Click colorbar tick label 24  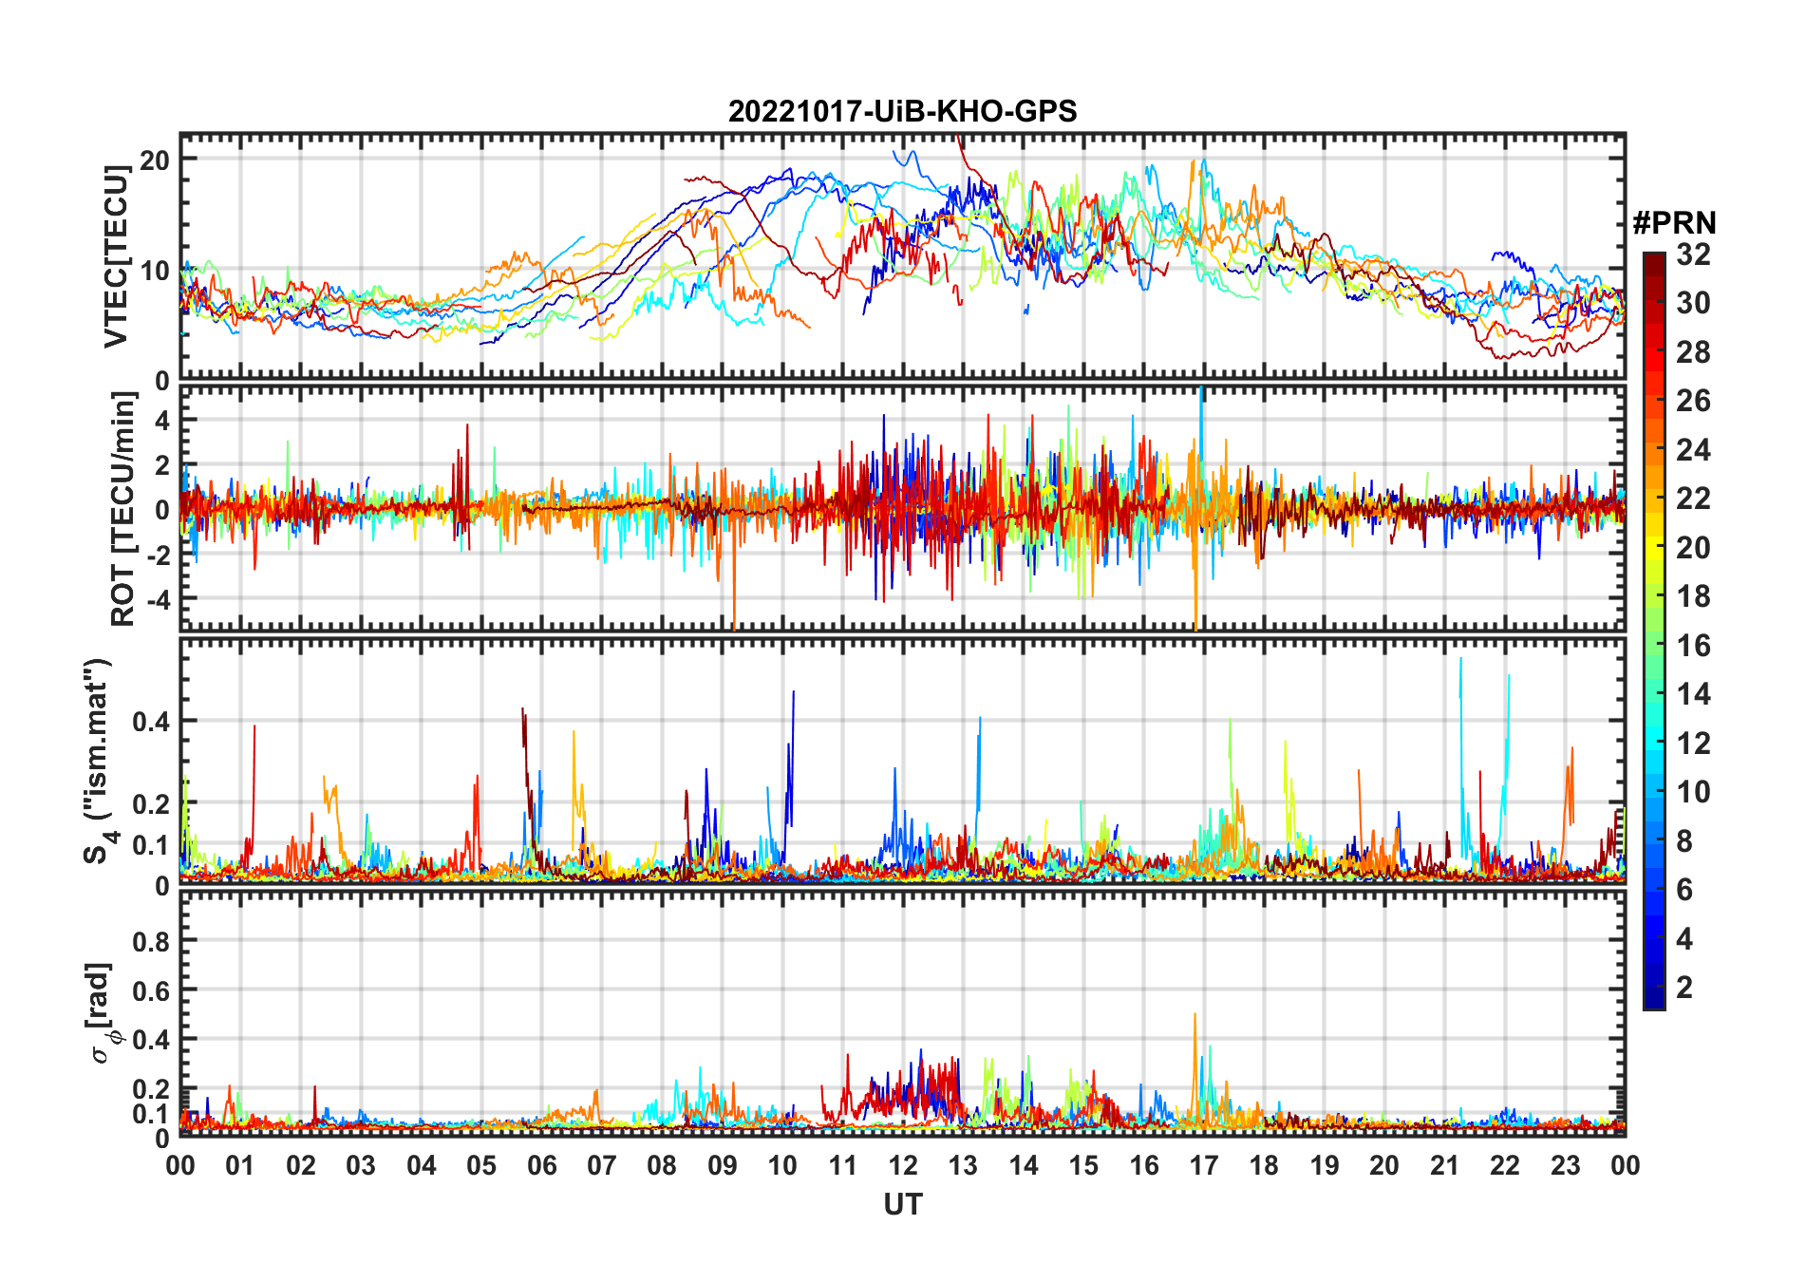[x=1693, y=450]
